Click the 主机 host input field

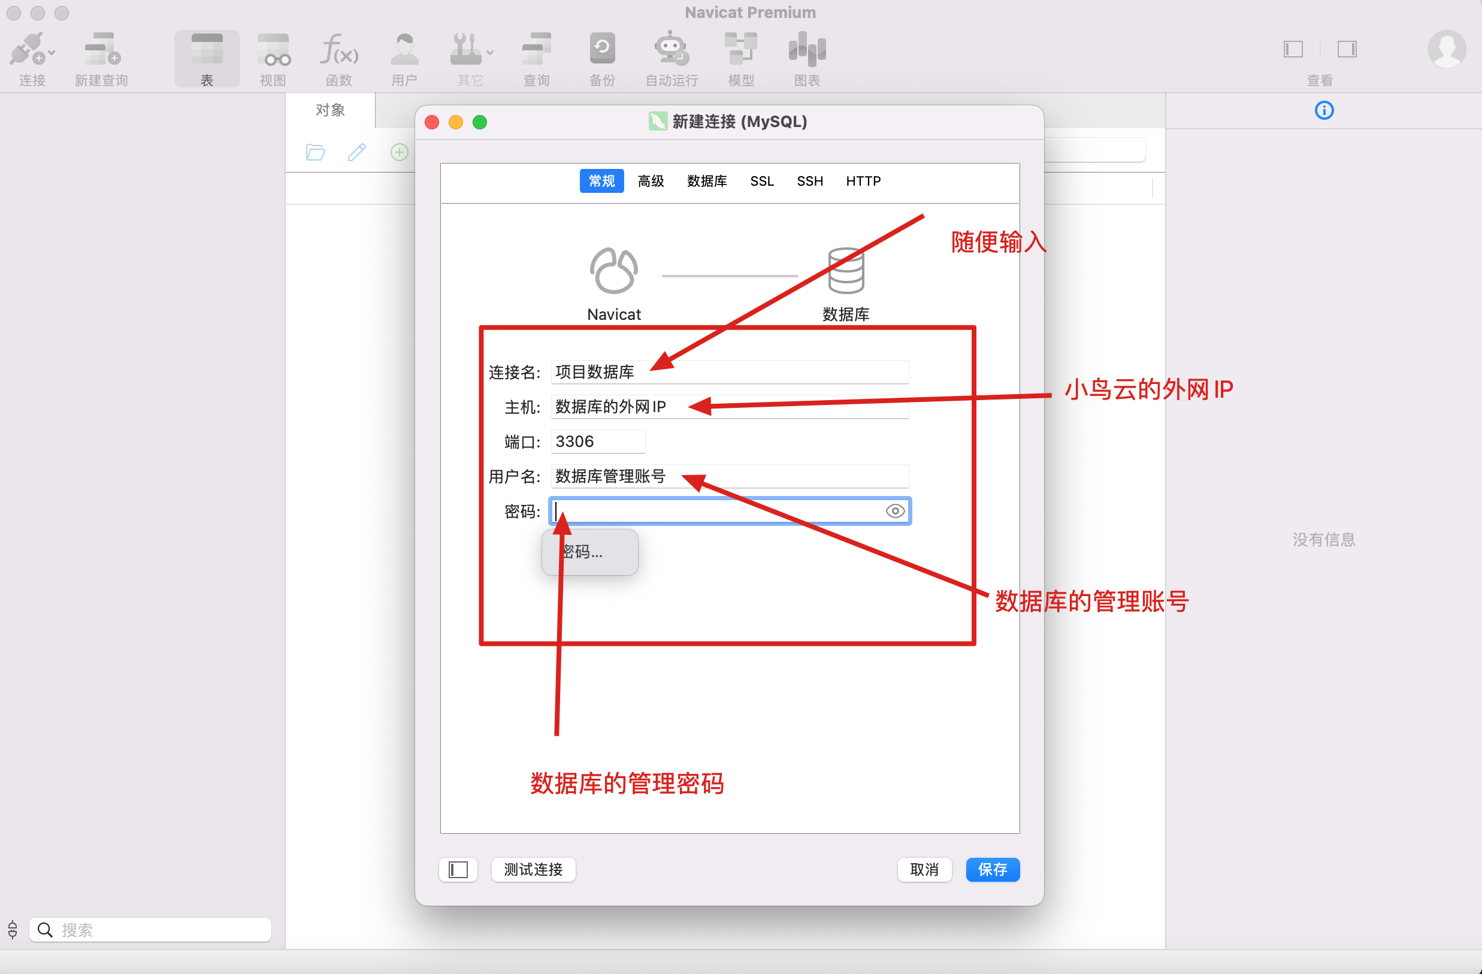pyautogui.click(x=730, y=407)
